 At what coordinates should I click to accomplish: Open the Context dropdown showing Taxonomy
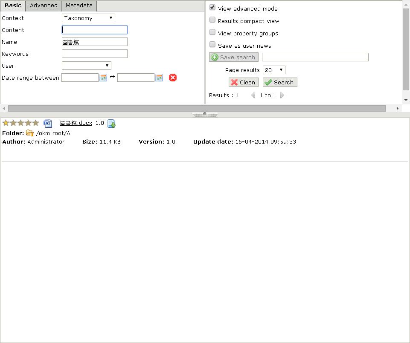pos(88,18)
